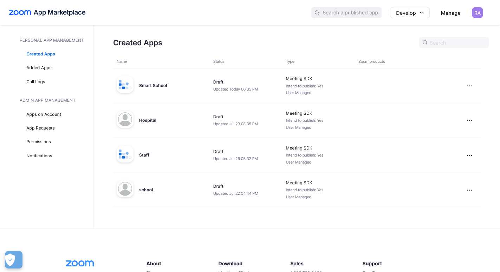This screenshot has width=500, height=272.
Task: Focus the Created Apps search field
Action: (x=454, y=42)
